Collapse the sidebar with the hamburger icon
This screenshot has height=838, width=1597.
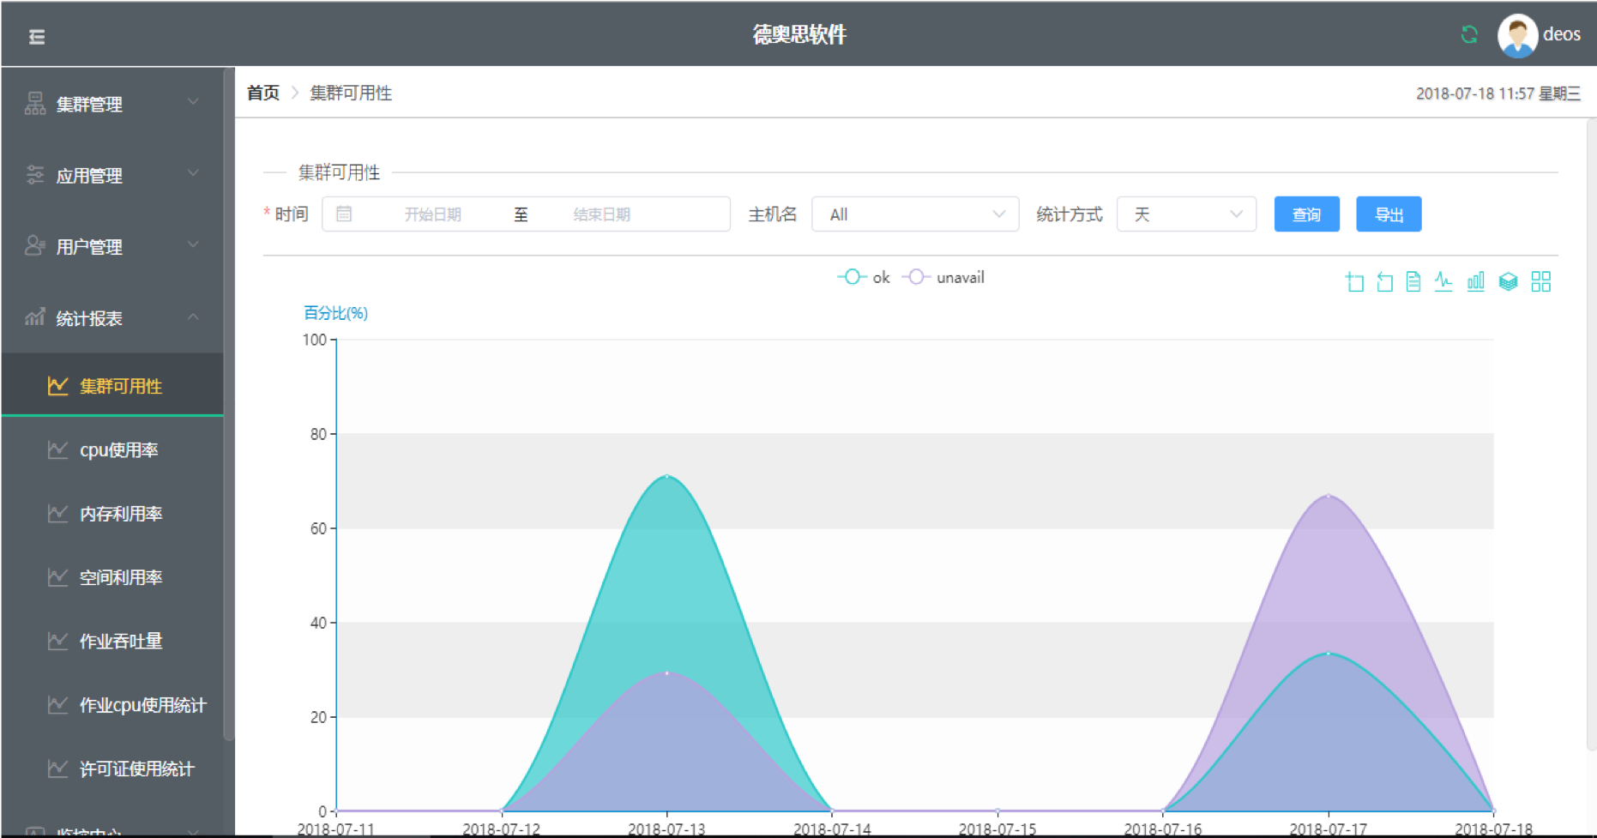tap(37, 36)
